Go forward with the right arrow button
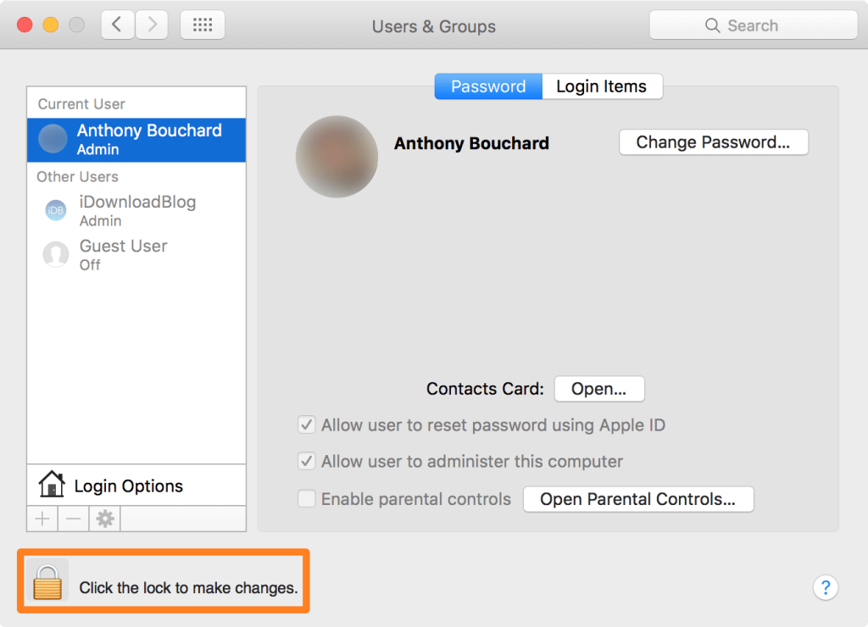Screen dimensions: 868x627 [x=151, y=25]
